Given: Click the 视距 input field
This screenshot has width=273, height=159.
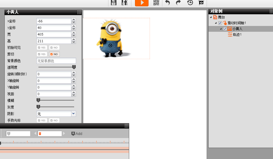Looking at the screenshot, I should pos(54,94).
